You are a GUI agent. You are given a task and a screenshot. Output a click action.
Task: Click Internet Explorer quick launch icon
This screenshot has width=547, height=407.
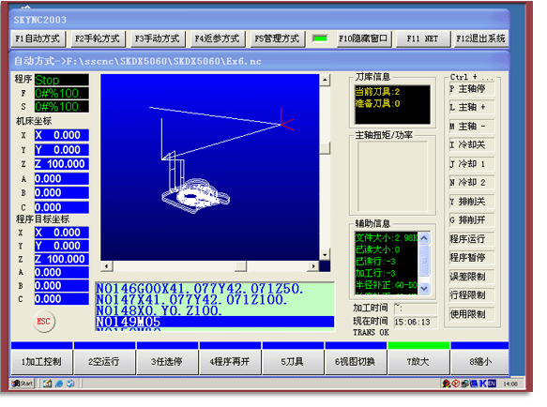pos(59,384)
